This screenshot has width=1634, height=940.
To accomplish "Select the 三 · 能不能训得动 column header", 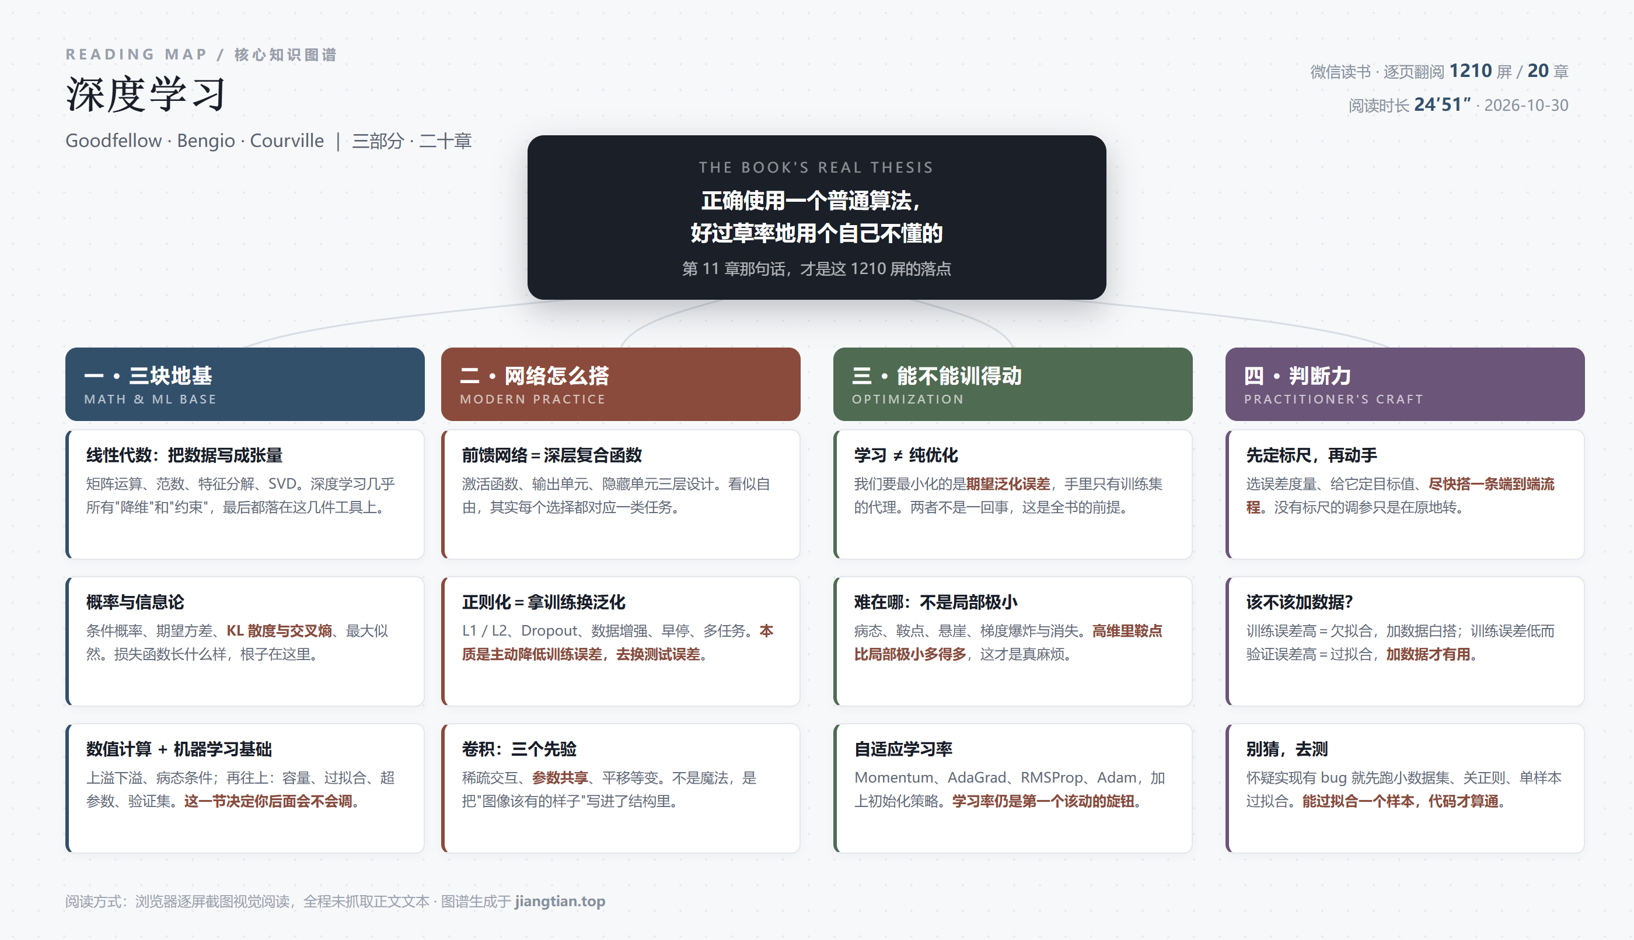I will pyautogui.click(x=1012, y=384).
